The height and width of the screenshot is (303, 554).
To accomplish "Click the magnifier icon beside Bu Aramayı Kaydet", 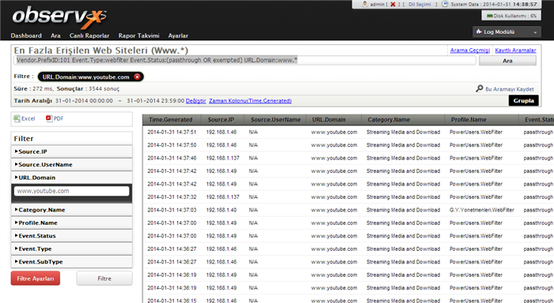I will tap(479, 88).
